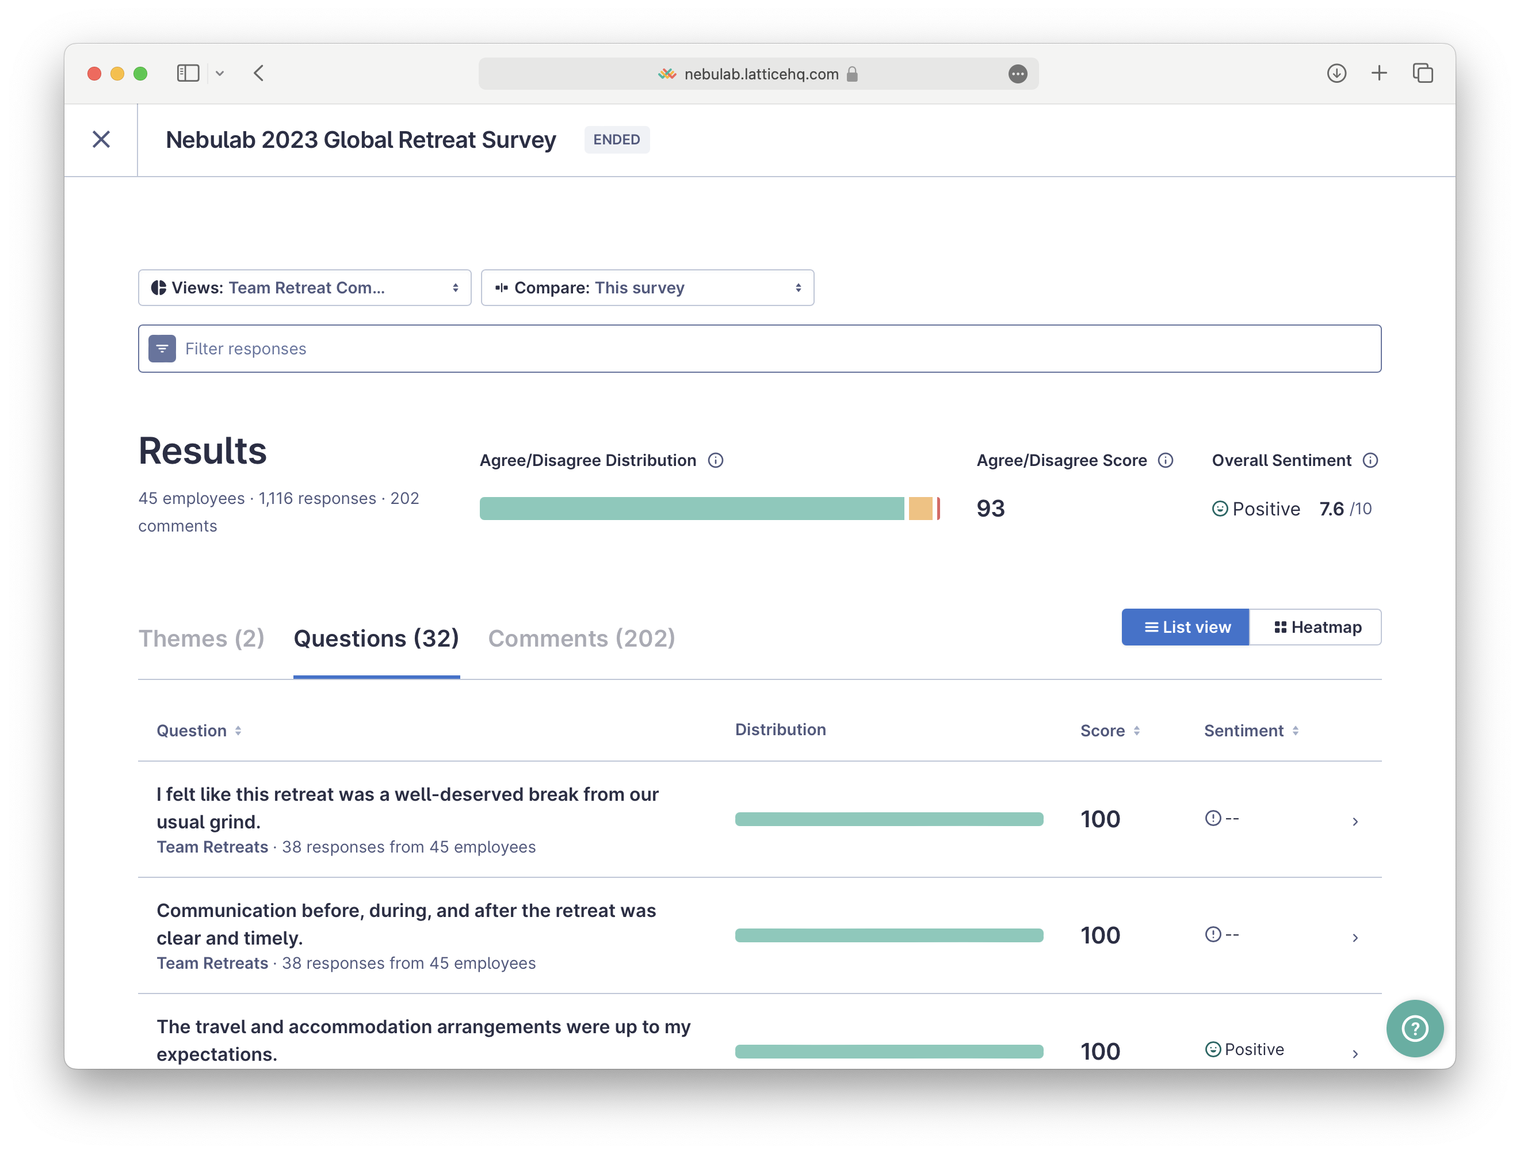Expand the Communication question row chevron
This screenshot has height=1154, width=1520.
pos(1355,938)
